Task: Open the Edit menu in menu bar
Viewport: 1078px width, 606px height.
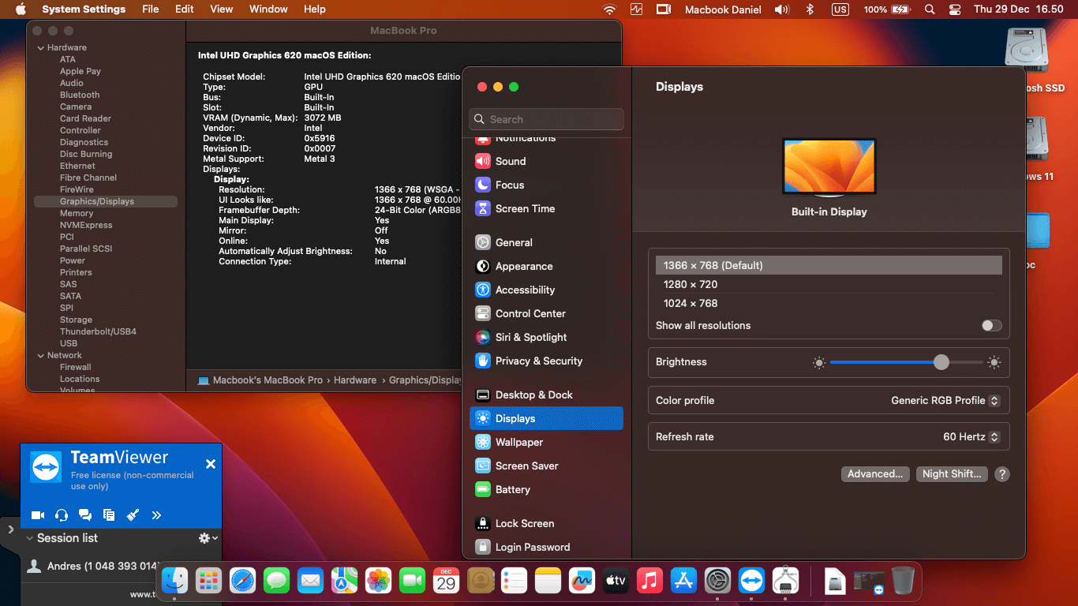Action: tap(184, 9)
